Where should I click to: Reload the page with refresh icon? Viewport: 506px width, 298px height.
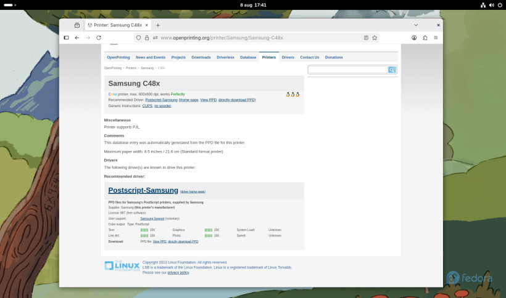tap(99, 38)
